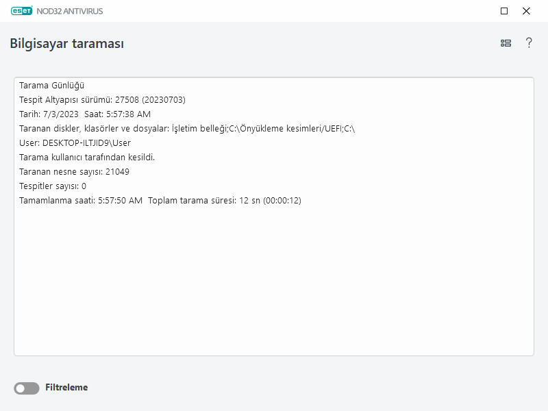The width and height of the screenshot is (548, 411).
Task: Close the ESET NOD32 window
Action: point(526,11)
